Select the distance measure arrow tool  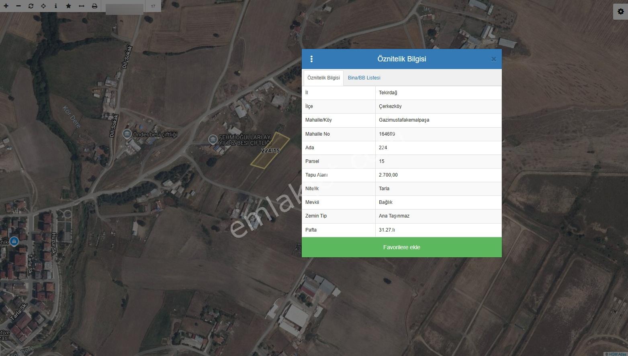click(82, 6)
